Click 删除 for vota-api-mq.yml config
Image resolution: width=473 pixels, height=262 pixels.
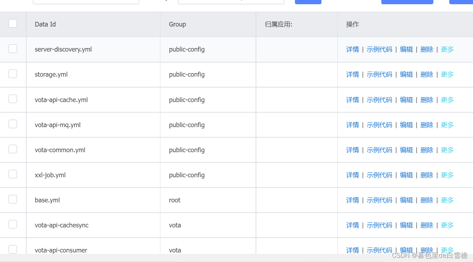click(x=427, y=125)
